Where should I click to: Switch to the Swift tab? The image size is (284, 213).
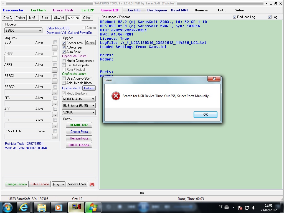pos(45,18)
